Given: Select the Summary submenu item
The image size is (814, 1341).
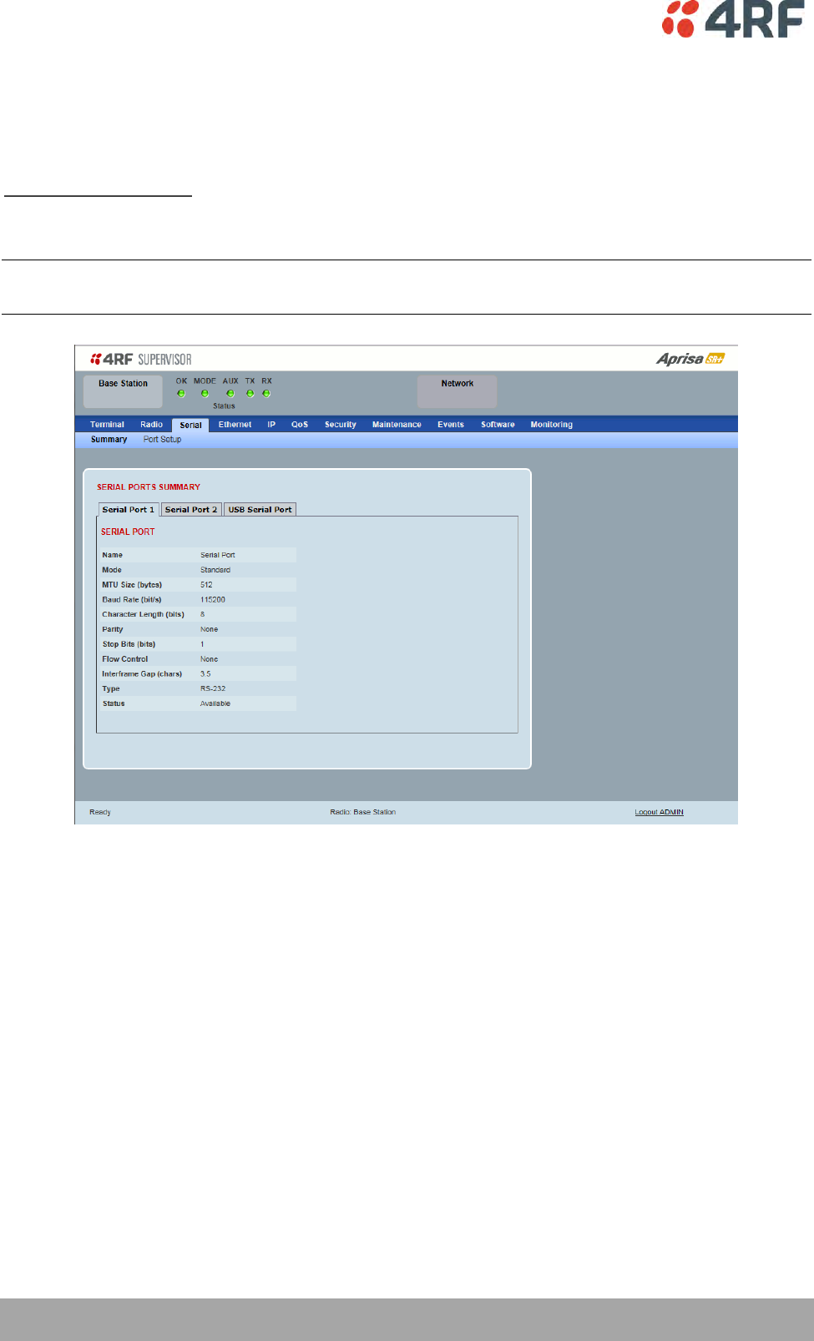Looking at the screenshot, I should point(109,440).
